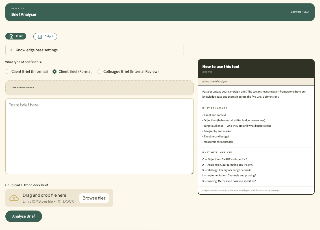Click the AISLE 01 header label

(18, 8)
